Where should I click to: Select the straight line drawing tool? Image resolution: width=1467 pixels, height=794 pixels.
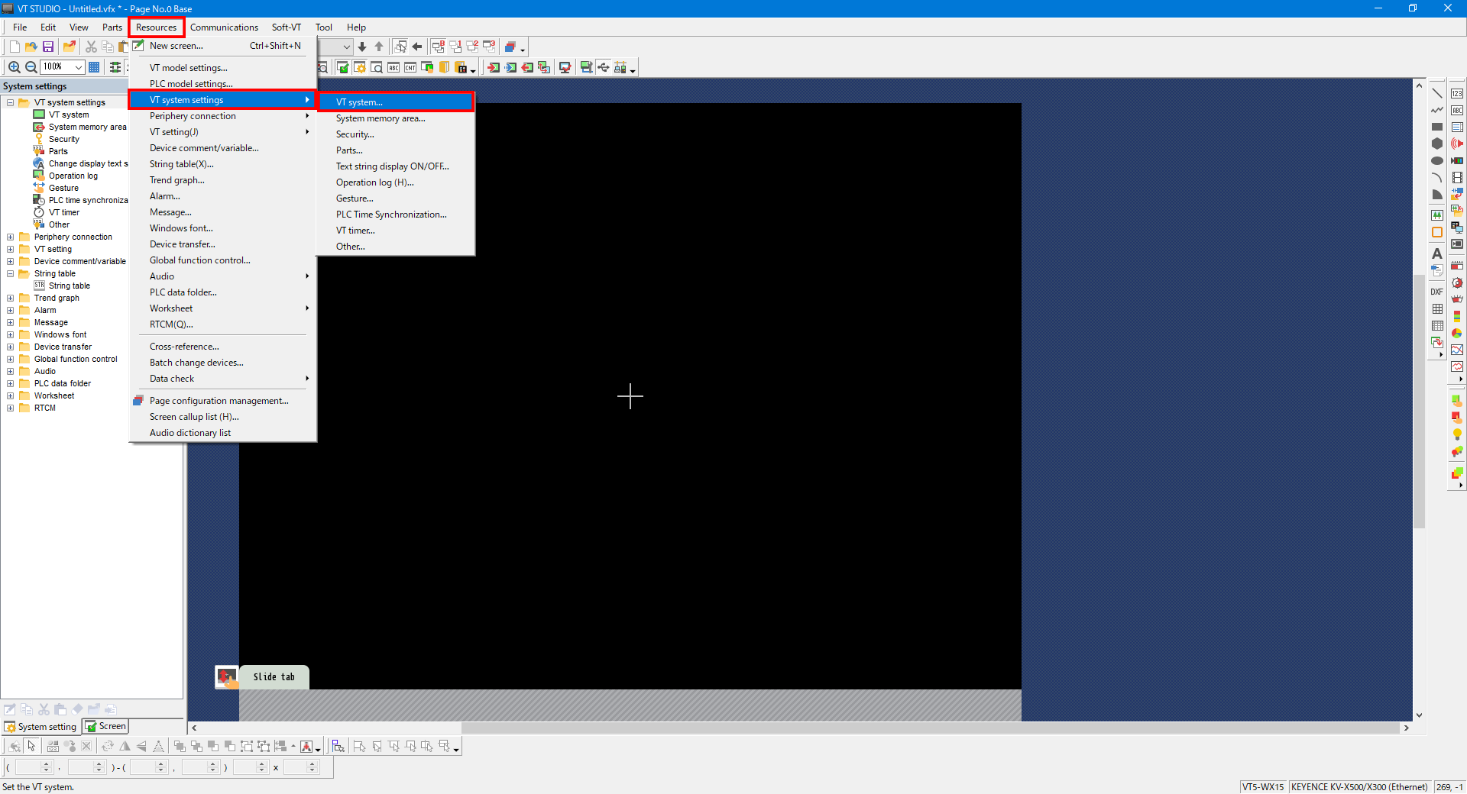(x=1436, y=93)
